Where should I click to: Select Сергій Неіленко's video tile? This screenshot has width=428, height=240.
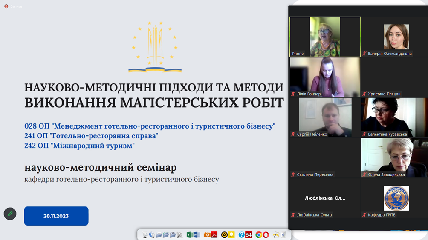point(325,117)
